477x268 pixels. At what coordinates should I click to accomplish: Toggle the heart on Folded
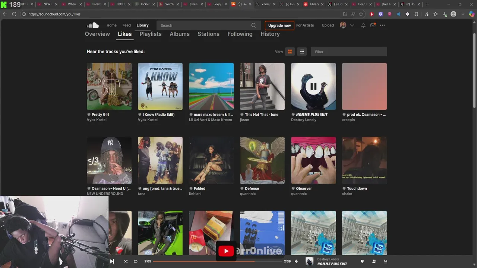click(x=191, y=189)
